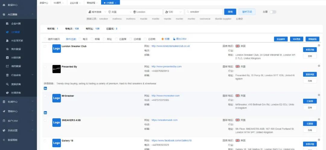Select the London Sneaker Club row checkbox
Image resolution: width=326 pixels, height=150 pixels.
pyautogui.click(x=45, y=46)
